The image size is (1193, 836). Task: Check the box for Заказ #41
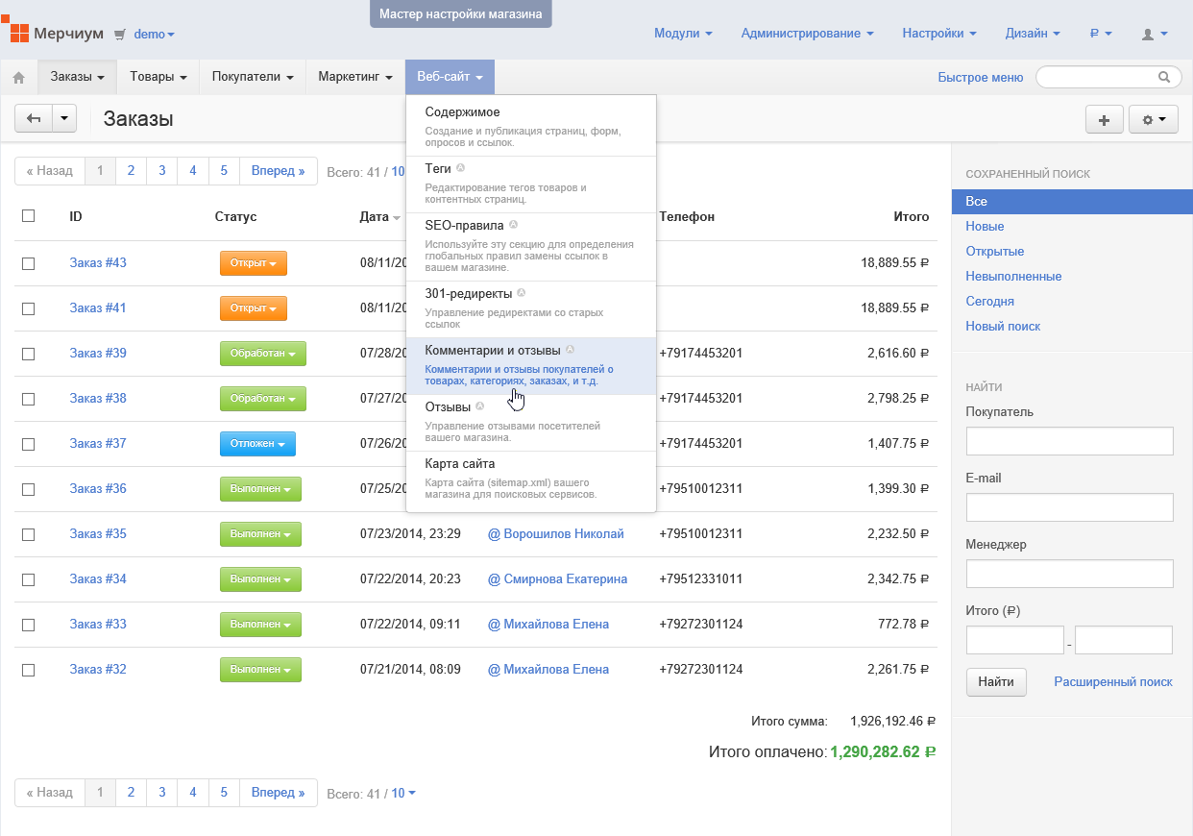28,308
